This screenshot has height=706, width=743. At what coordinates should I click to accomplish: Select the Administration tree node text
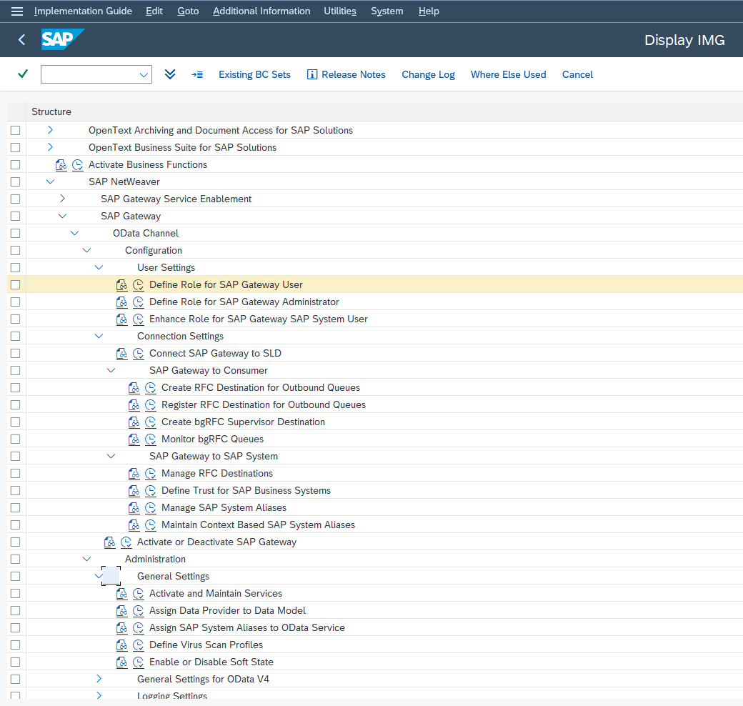point(155,559)
